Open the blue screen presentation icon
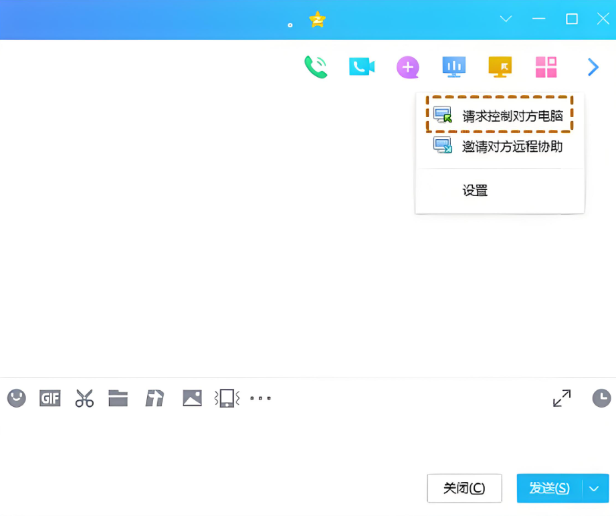The width and height of the screenshot is (616, 516). [x=453, y=67]
